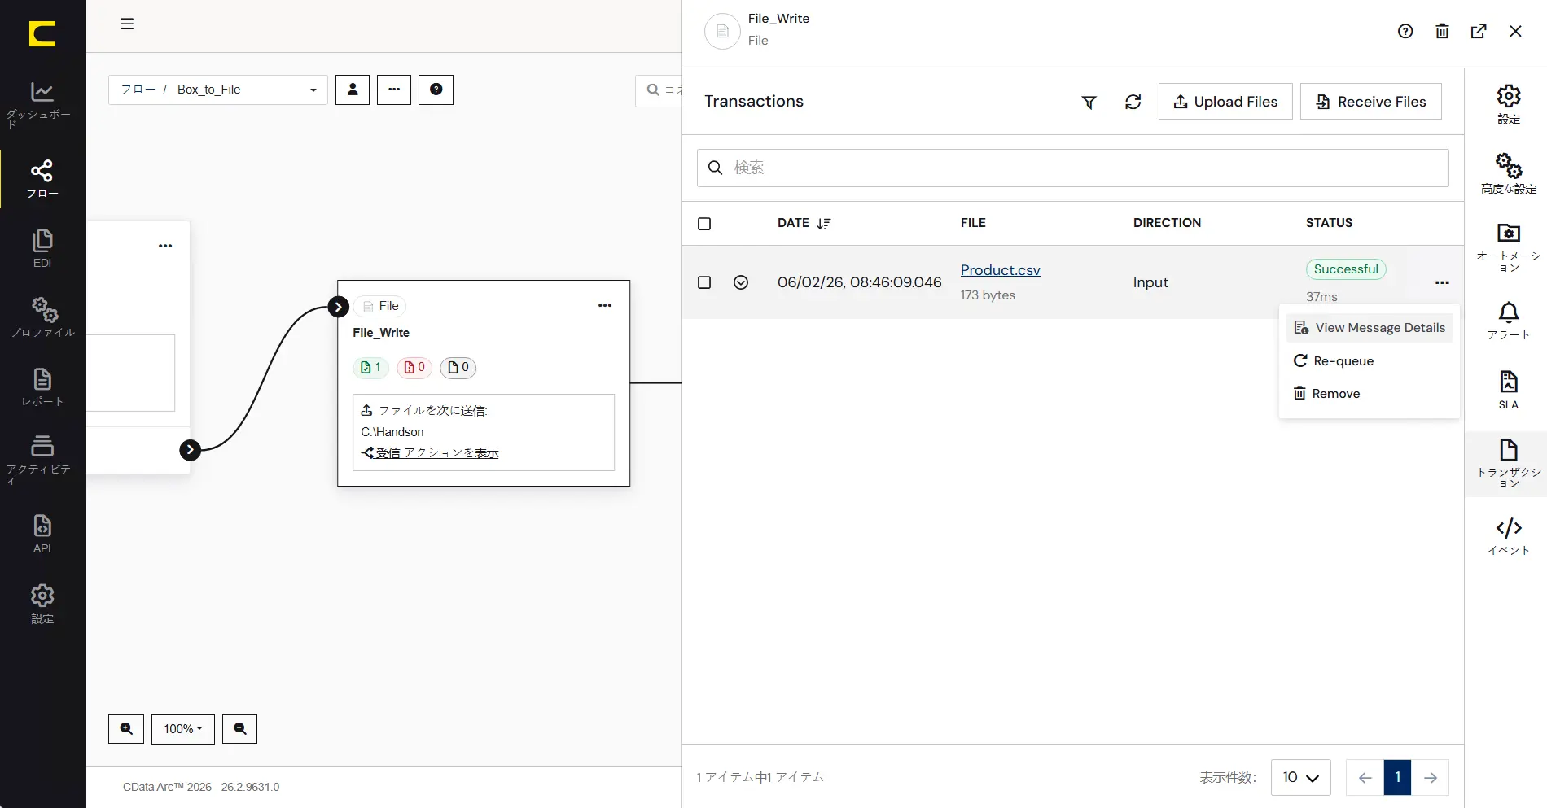The width and height of the screenshot is (1547, 808).
Task: Open the partially hidden left connector's ellipsis menu
Action: tap(165, 246)
